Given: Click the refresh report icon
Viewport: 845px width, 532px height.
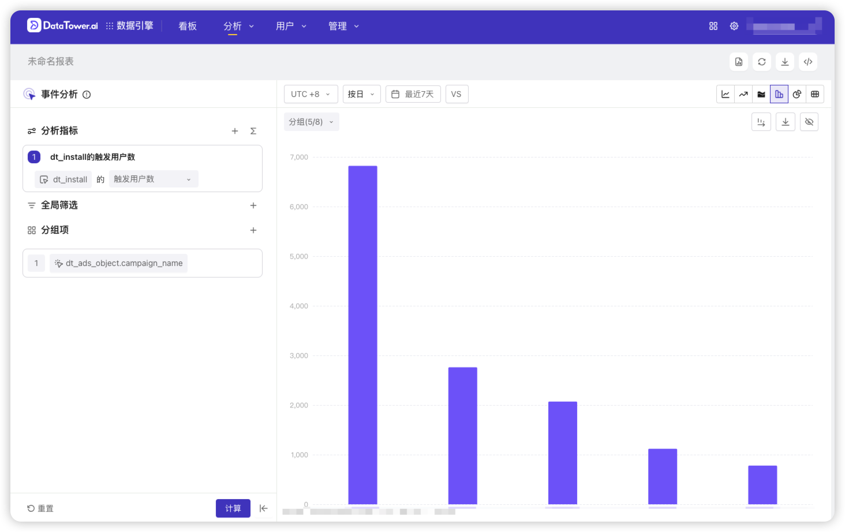Looking at the screenshot, I should (761, 61).
